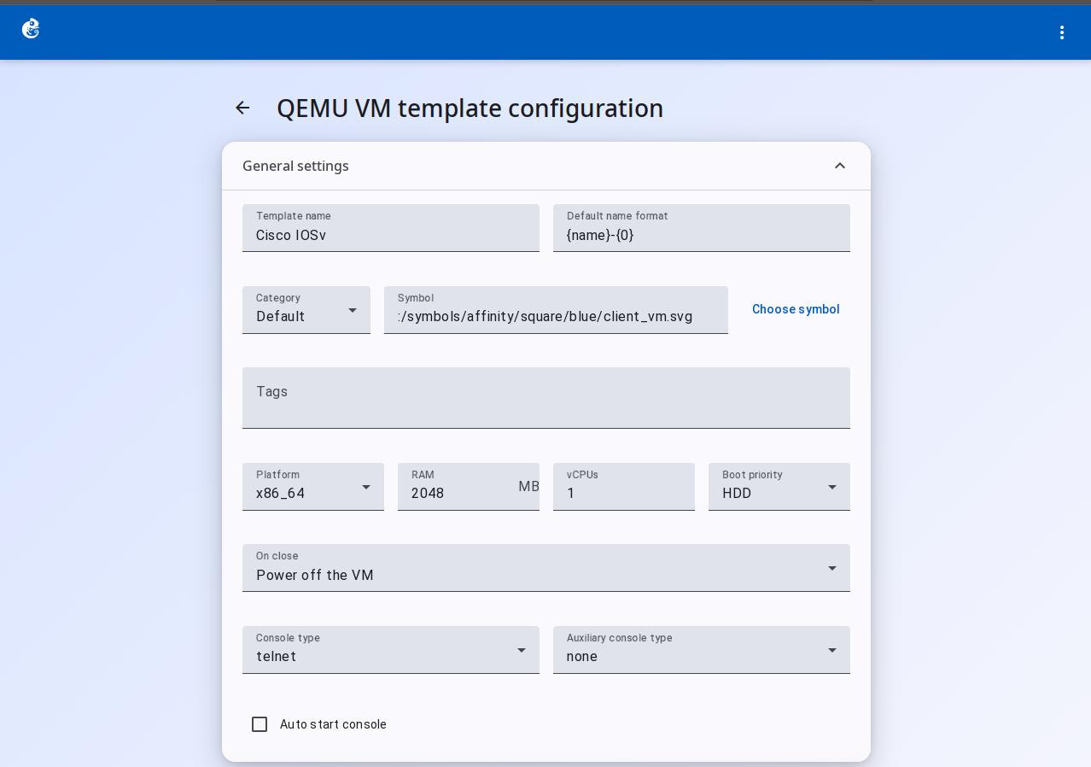
Task: Click the General settings header text
Action: click(295, 166)
